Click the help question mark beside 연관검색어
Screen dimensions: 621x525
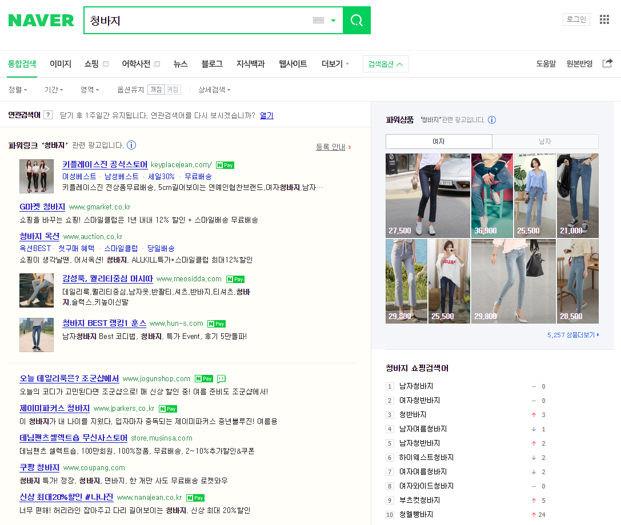pyautogui.click(x=48, y=115)
